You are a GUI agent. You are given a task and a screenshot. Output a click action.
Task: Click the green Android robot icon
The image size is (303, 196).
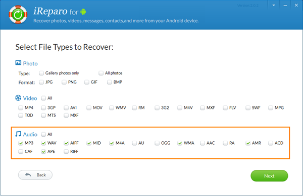coord(83,12)
